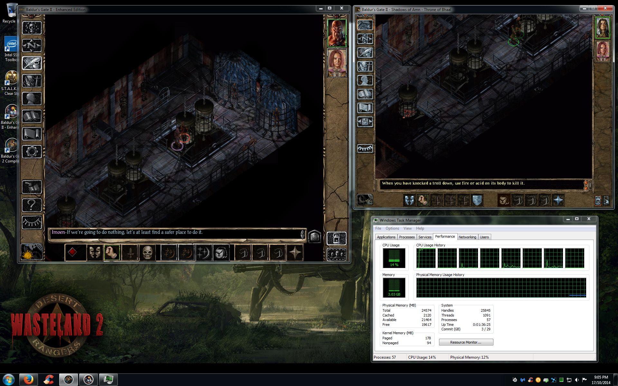Select the talk masks icon in Shadows of Amn
This screenshot has height=386, width=618.
[409, 200]
